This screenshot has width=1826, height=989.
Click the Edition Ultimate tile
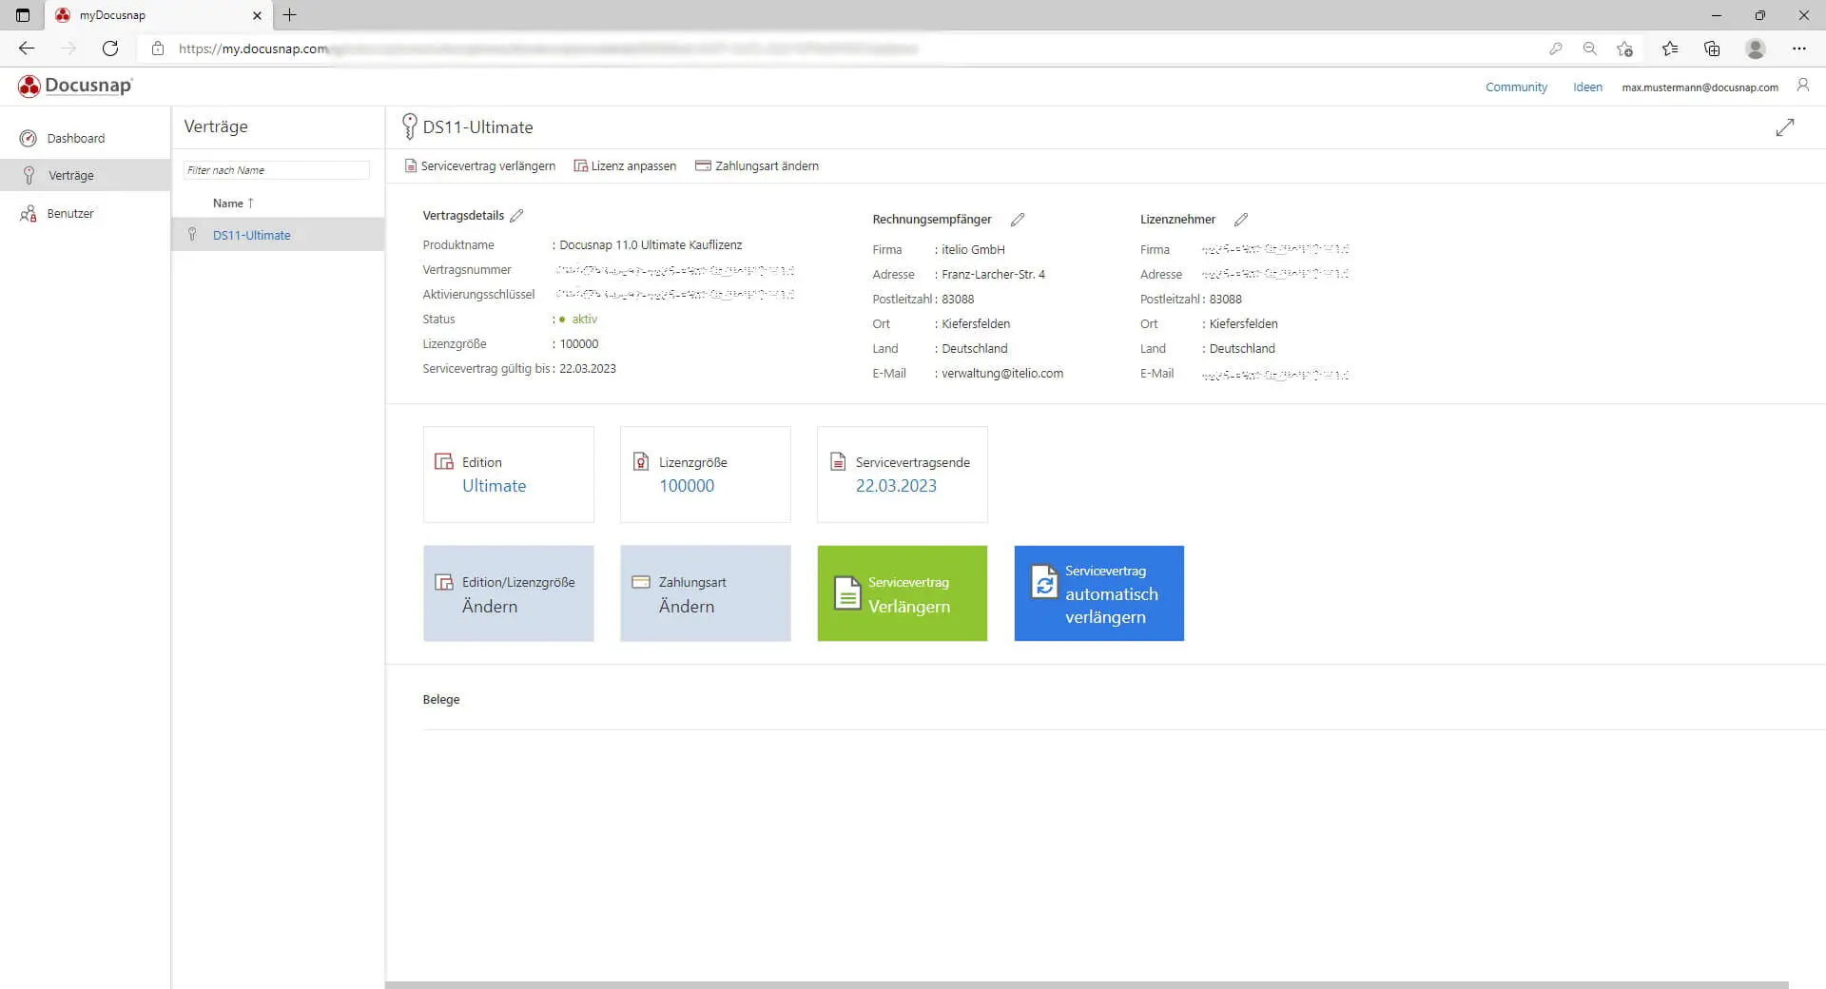coord(509,475)
